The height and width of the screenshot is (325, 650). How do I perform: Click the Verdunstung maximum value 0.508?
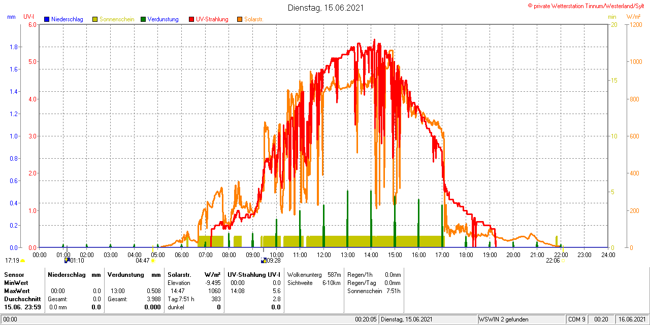coord(153,291)
